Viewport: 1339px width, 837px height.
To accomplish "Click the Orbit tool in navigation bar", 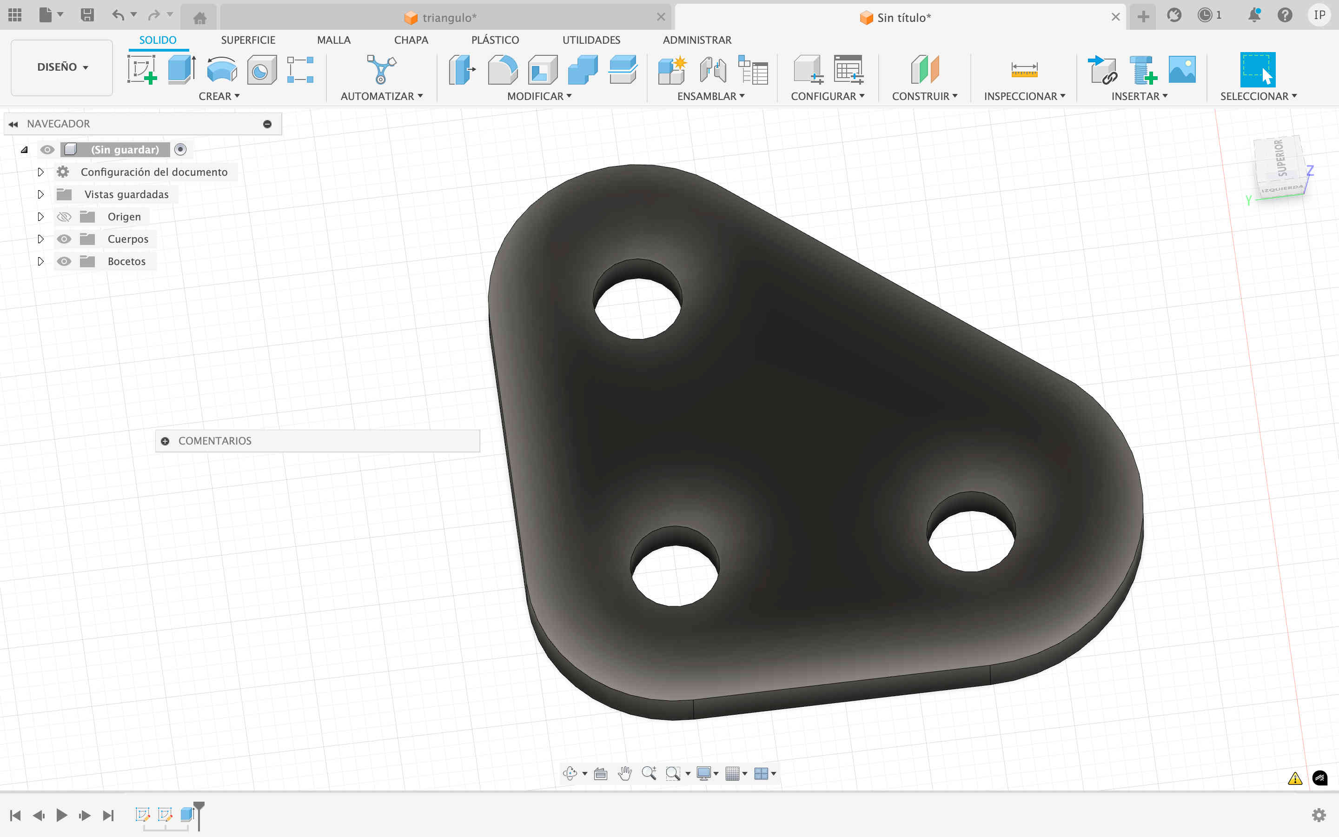I will pyautogui.click(x=570, y=773).
